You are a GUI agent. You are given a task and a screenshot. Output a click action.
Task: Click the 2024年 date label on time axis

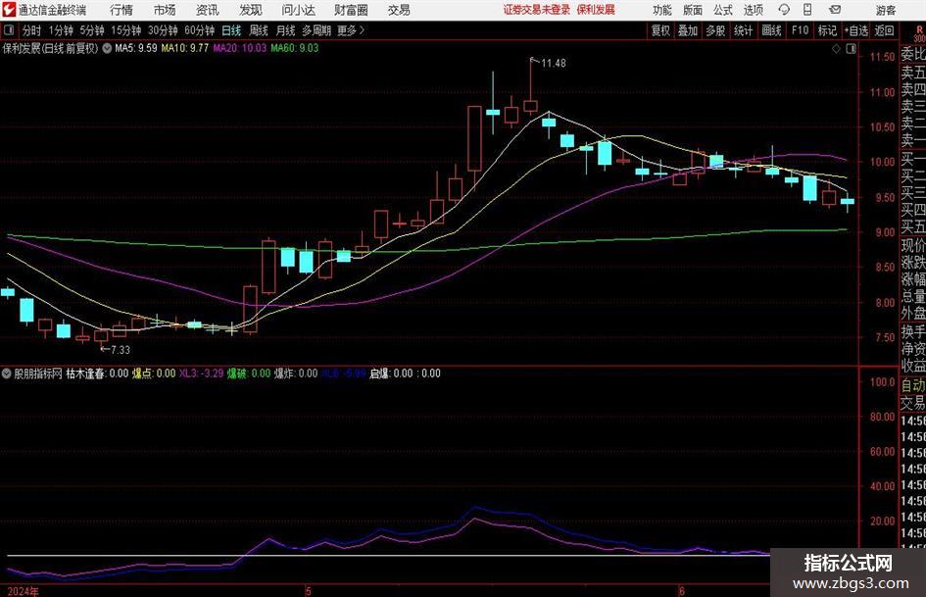click(24, 591)
